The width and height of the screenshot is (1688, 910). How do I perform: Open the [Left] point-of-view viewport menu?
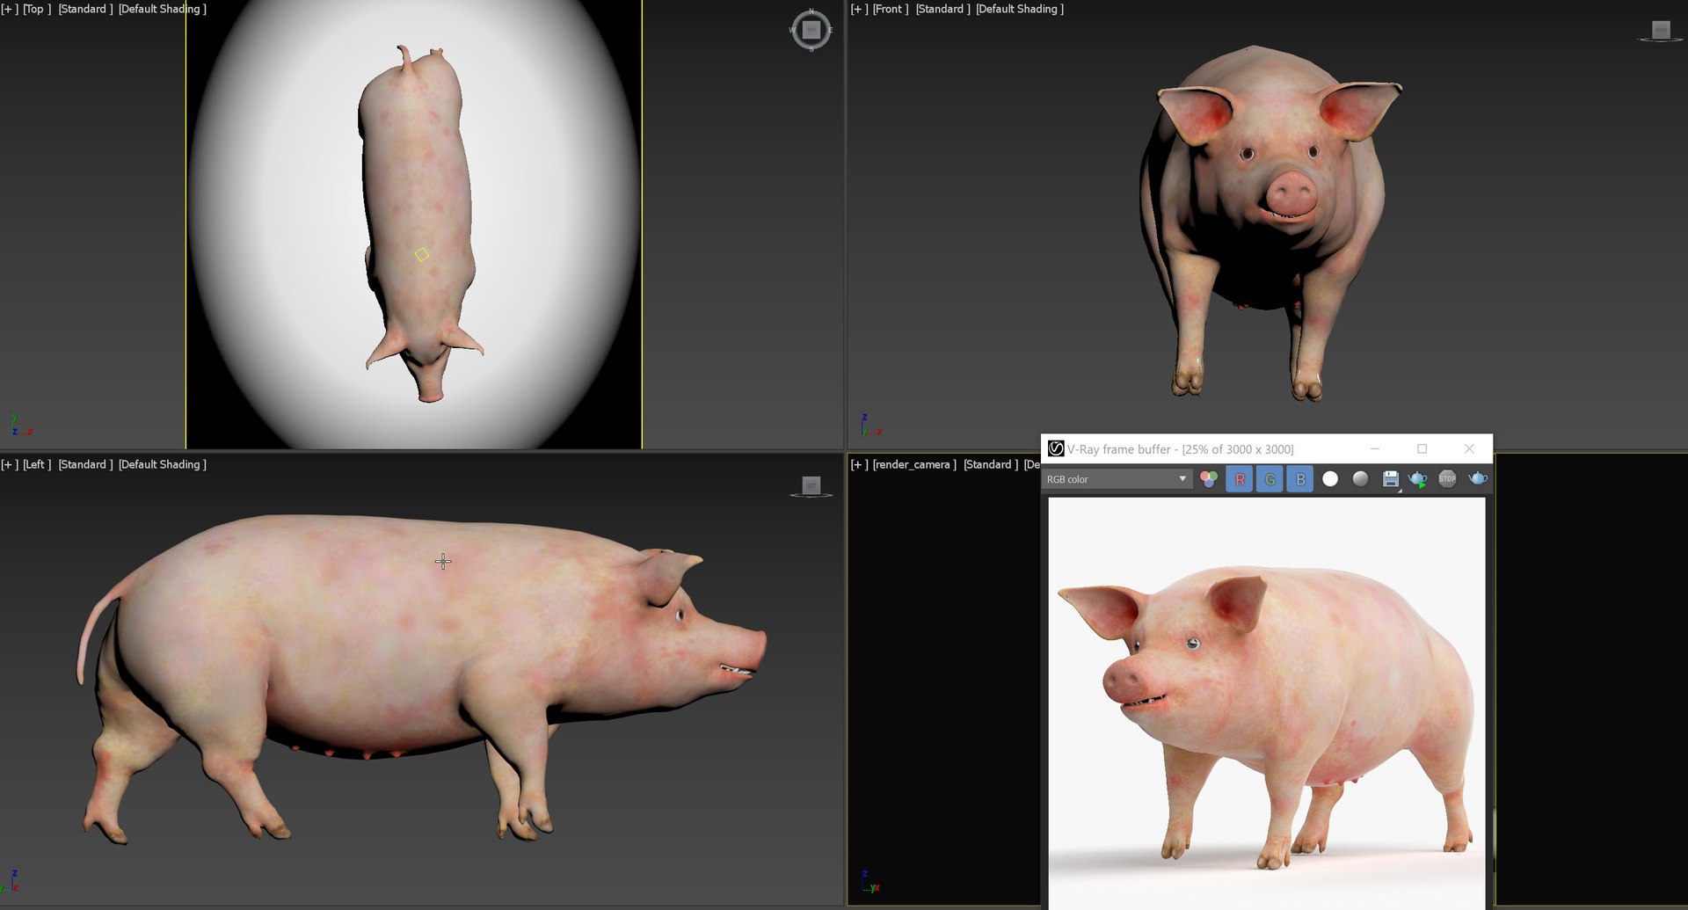click(x=37, y=464)
